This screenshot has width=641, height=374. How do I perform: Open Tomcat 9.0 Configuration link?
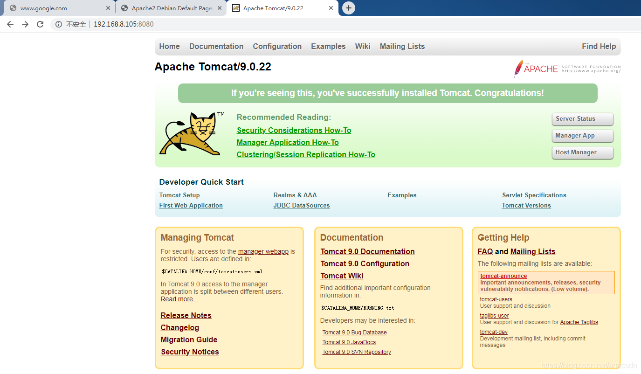tap(365, 263)
